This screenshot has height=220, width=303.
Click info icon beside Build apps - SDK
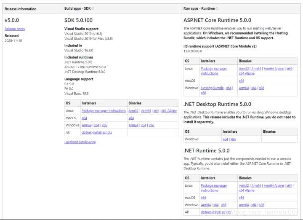click(x=93, y=9)
